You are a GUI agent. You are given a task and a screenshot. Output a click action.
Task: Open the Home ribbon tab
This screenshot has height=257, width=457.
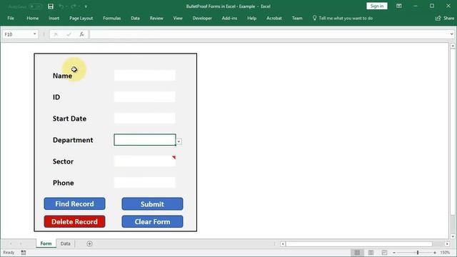click(33, 18)
